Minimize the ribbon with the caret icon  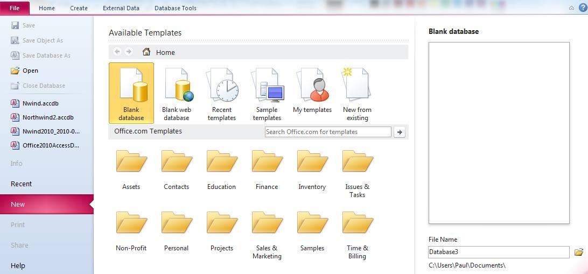(571, 8)
